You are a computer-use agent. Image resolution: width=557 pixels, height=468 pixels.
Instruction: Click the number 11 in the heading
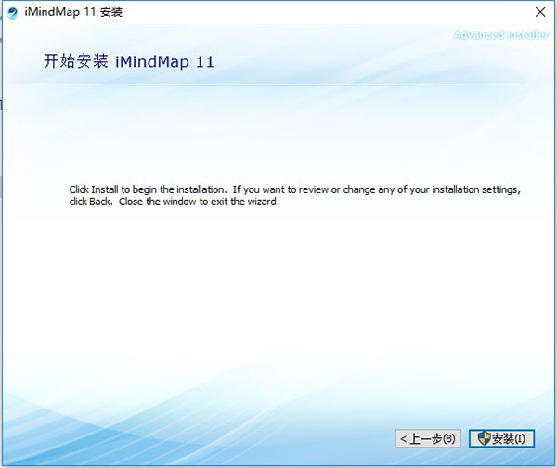tap(204, 62)
